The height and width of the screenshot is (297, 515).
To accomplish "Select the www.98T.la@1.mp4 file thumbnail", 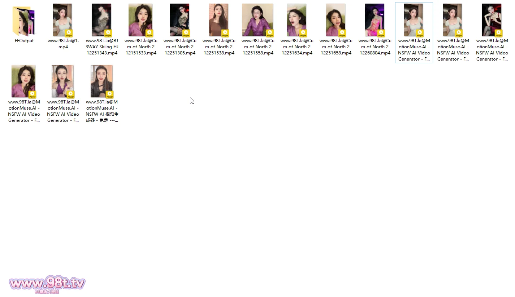I will (x=63, y=20).
